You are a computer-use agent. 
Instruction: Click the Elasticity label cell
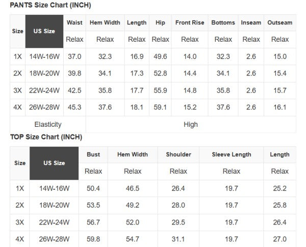coord(48,124)
